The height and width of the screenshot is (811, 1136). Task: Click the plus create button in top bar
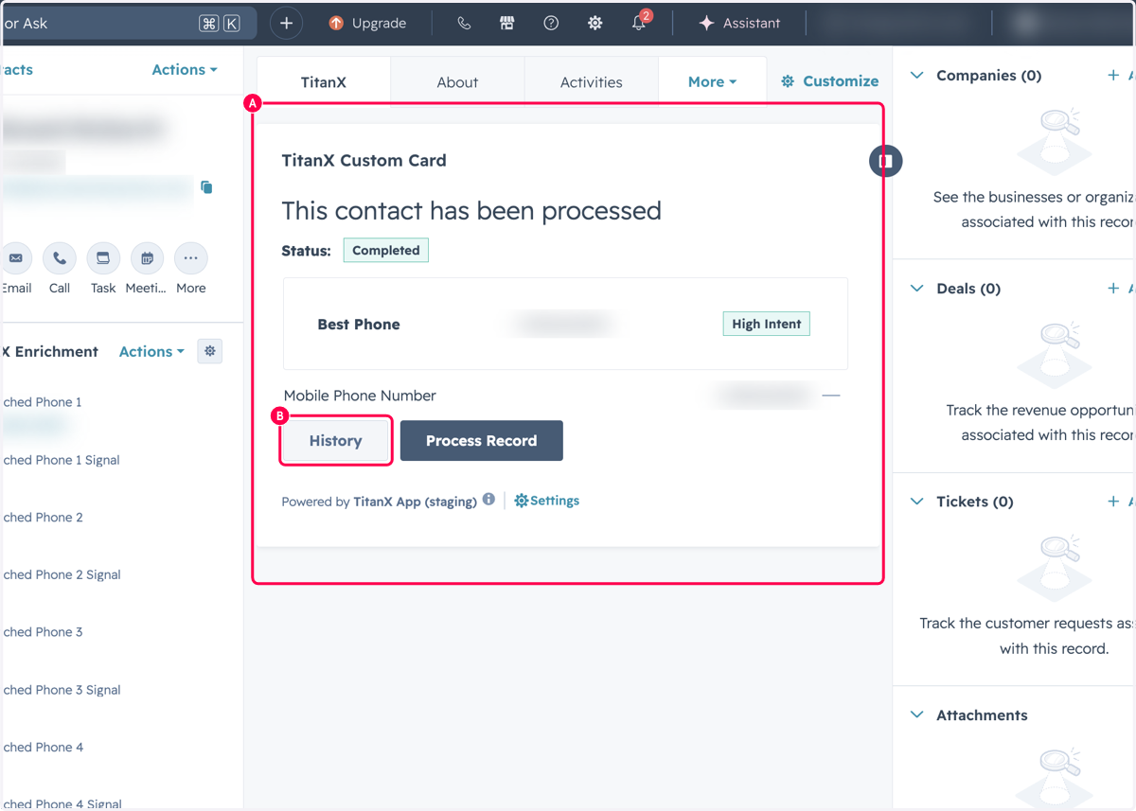tap(287, 24)
